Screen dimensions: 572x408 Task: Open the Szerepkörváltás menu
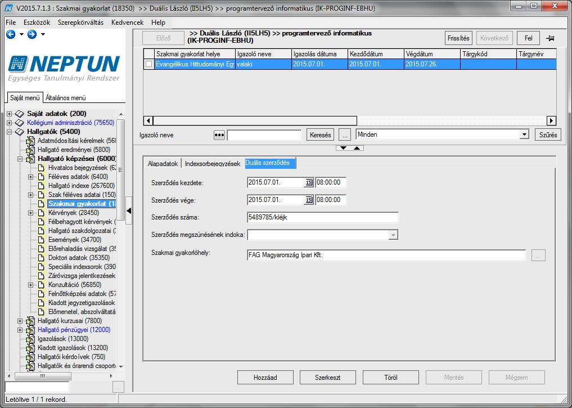click(x=80, y=23)
